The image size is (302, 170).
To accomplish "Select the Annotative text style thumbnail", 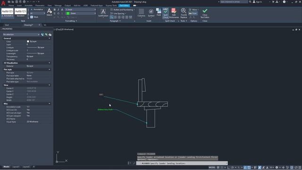I will click(8, 13).
